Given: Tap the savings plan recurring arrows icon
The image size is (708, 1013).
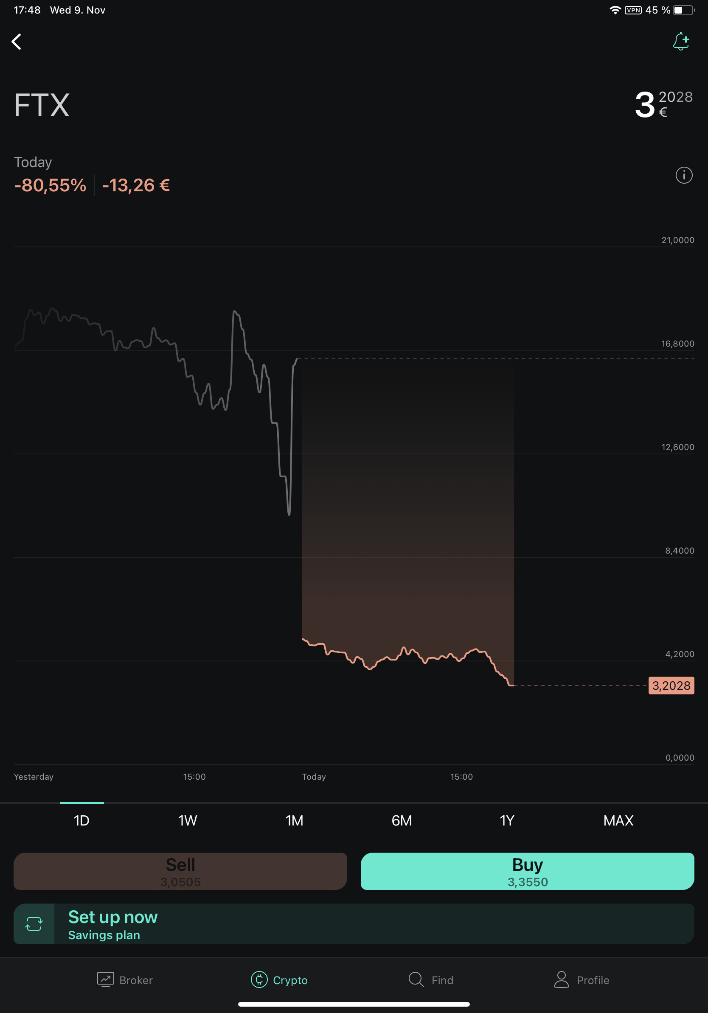Looking at the screenshot, I should click(x=34, y=923).
